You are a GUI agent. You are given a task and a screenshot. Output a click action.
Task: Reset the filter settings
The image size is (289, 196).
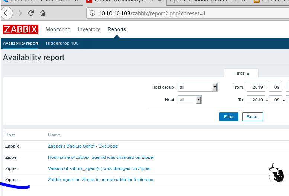pyautogui.click(x=253, y=117)
